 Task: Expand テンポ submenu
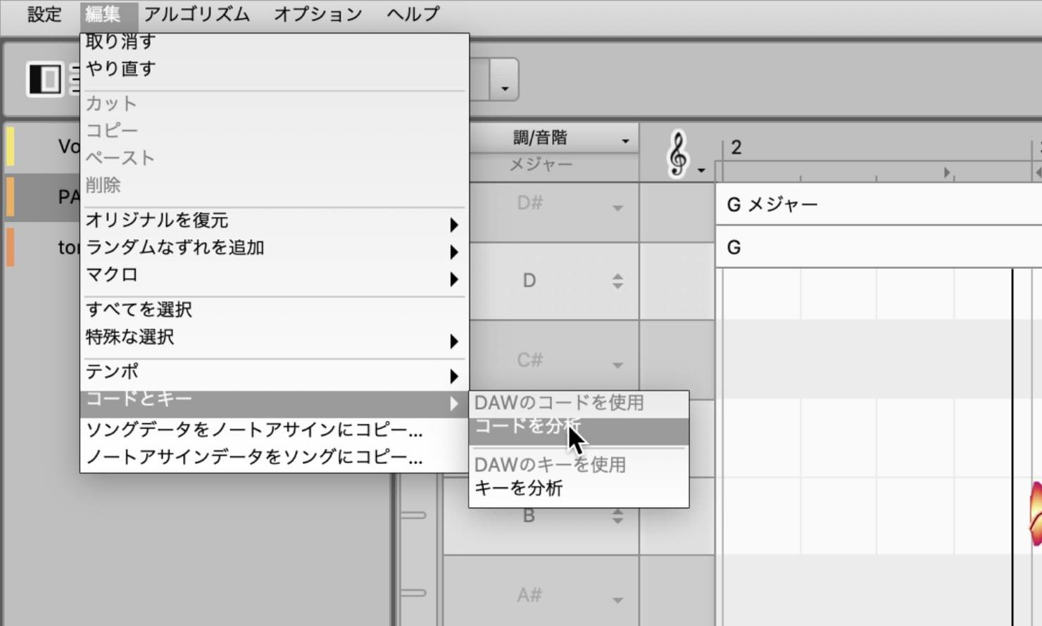point(275,372)
